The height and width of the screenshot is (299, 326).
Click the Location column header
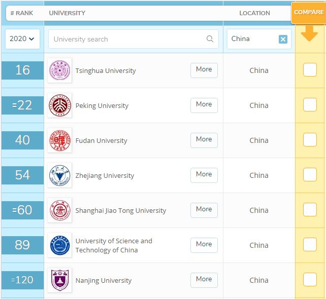pyautogui.click(x=254, y=13)
